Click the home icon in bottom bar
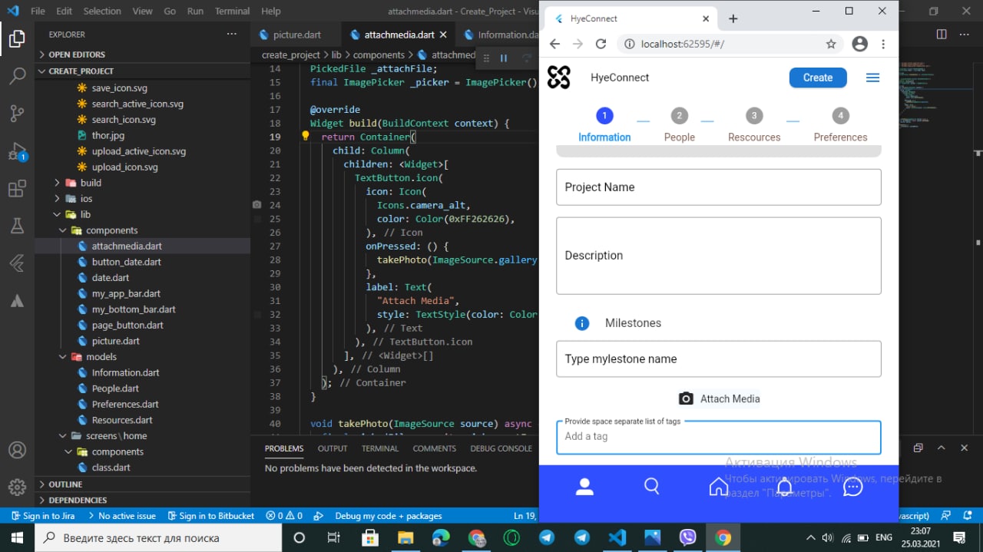Image resolution: width=983 pixels, height=552 pixels. tap(718, 486)
